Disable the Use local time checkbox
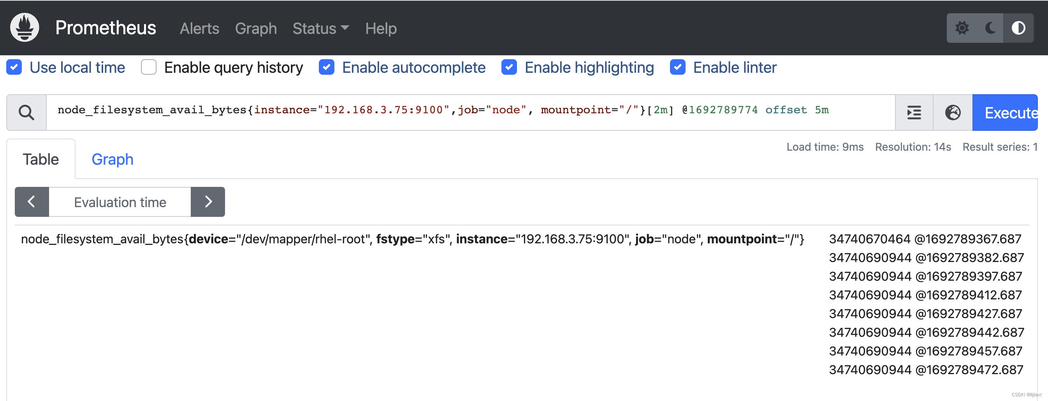Viewport: 1048px width, 401px height. (14, 67)
